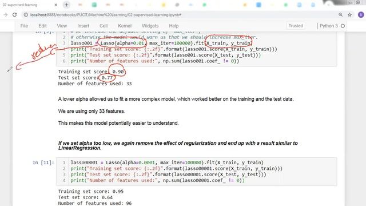Open the Kernel menu
Viewport: 366px width, 206px height.
coord(125,26)
